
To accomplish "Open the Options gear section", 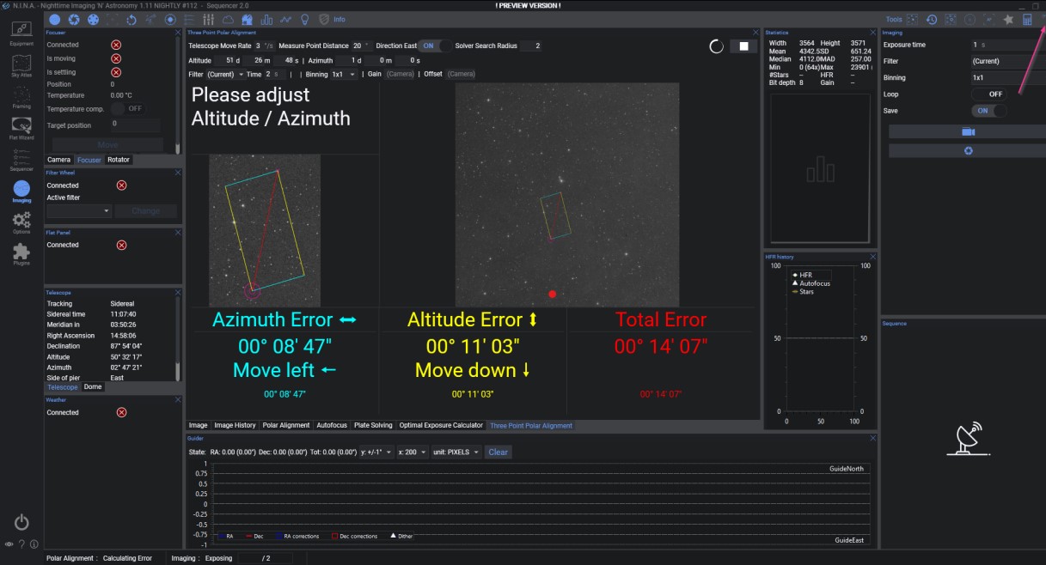I will (x=21, y=222).
